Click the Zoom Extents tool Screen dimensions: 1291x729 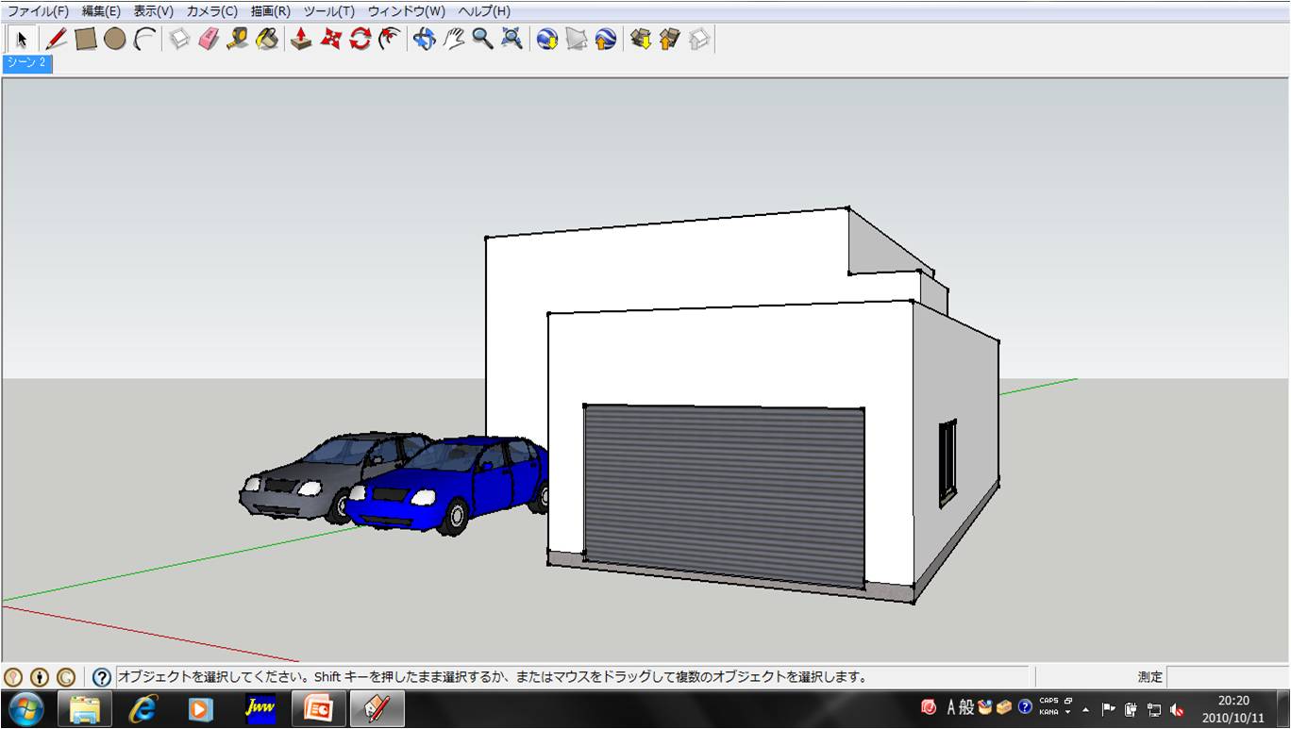pos(511,39)
